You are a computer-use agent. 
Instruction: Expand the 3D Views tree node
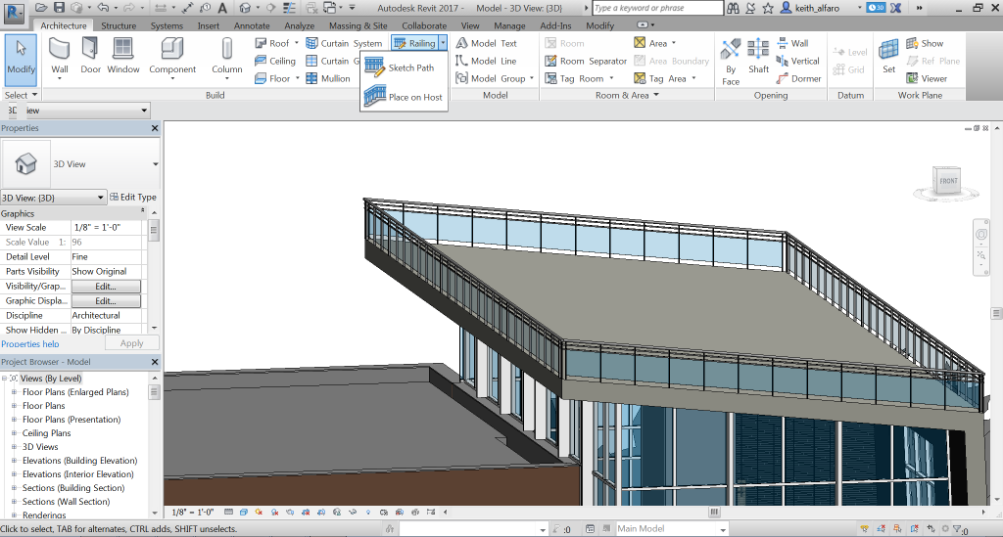click(x=14, y=447)
